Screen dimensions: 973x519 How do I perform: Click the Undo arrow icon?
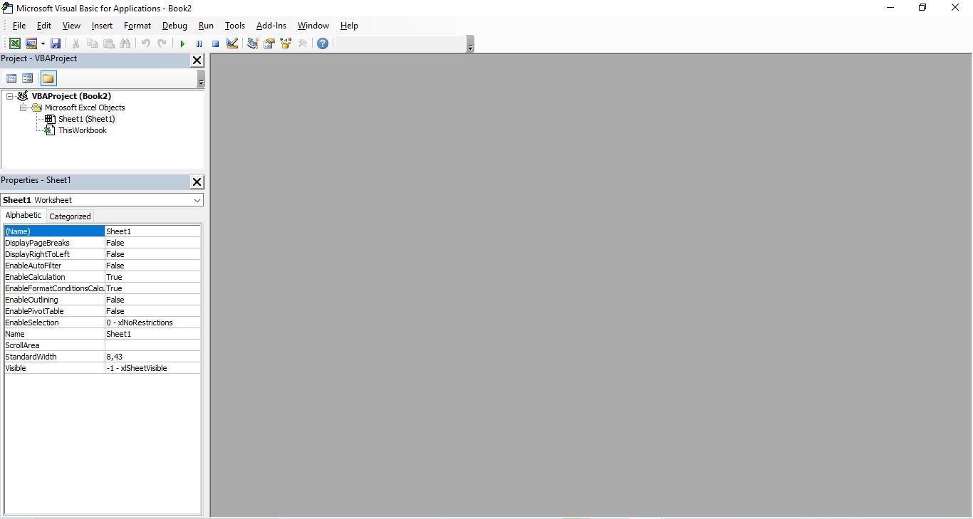(145, 43)
